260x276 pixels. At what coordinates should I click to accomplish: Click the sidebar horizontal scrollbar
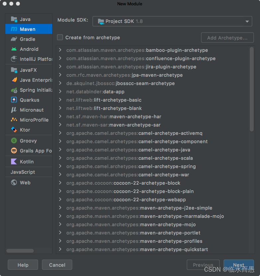(20, 251)
